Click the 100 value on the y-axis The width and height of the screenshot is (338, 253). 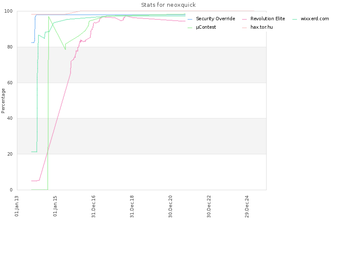[x=8, y=11]
